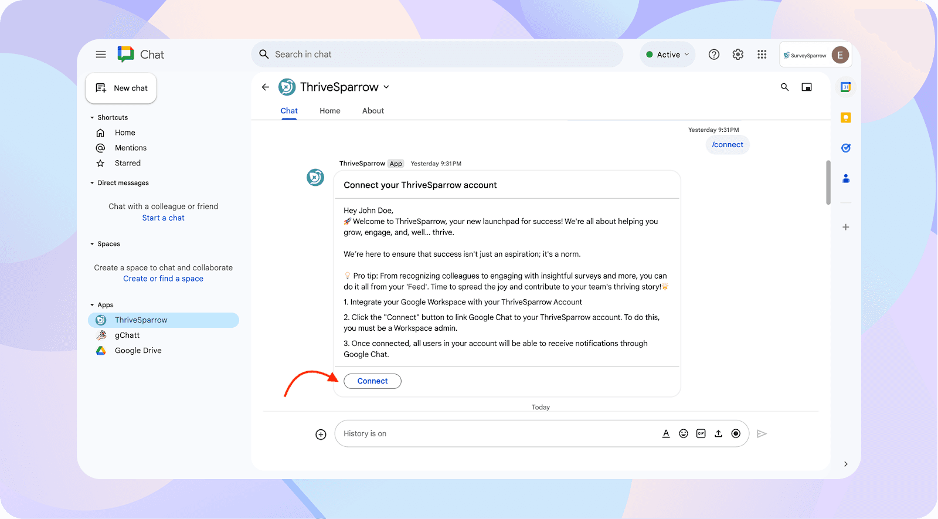Open the settings gear icon
This screenshot has width=938, height=519.
pos(738,55)
